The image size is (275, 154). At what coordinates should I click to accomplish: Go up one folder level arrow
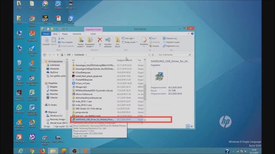[x=58, y=55]
